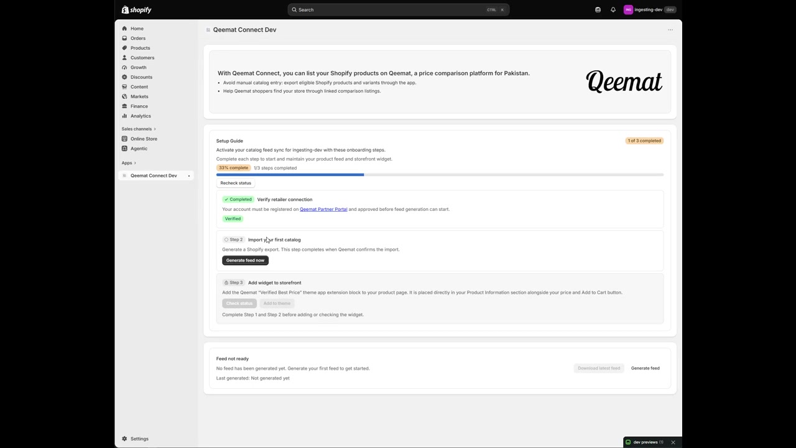Viewport: 796px width, 448px height.
Task: Click the Settings gear icon
Action: click(x=124, y=439)
